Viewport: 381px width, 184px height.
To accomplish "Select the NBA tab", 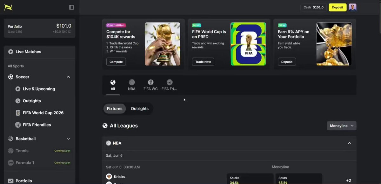I will tap(132, 85).
